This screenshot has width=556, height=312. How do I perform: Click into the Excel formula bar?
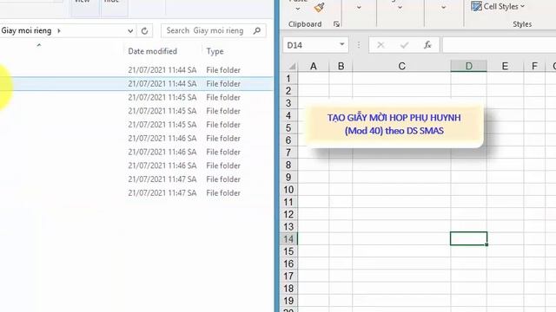pos(499,45)
